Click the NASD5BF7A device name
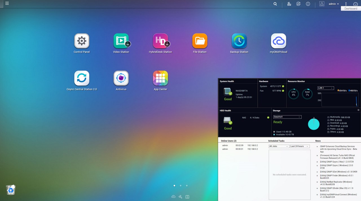361x201 pixels. point(242,91)
